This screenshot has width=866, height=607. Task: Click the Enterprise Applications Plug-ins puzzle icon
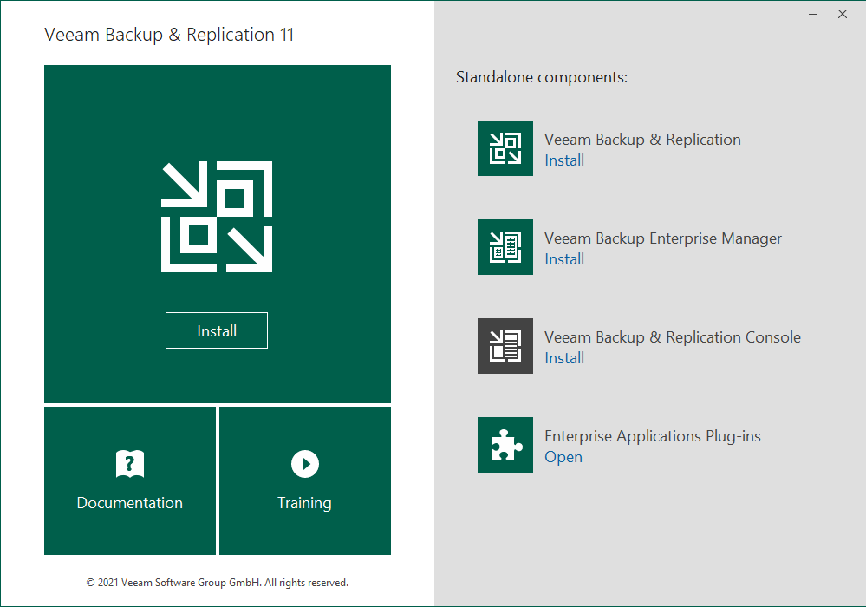[505, 445]
